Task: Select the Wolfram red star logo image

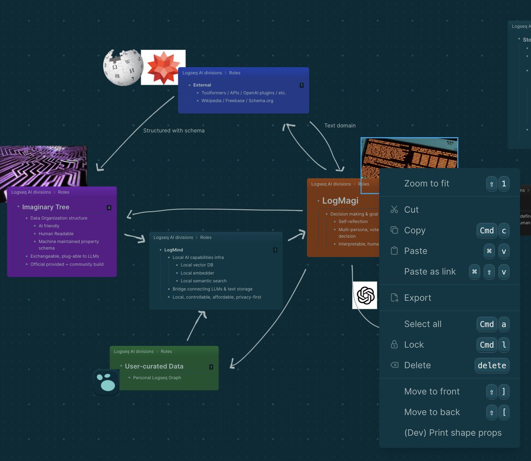Action: coord(163,67)
